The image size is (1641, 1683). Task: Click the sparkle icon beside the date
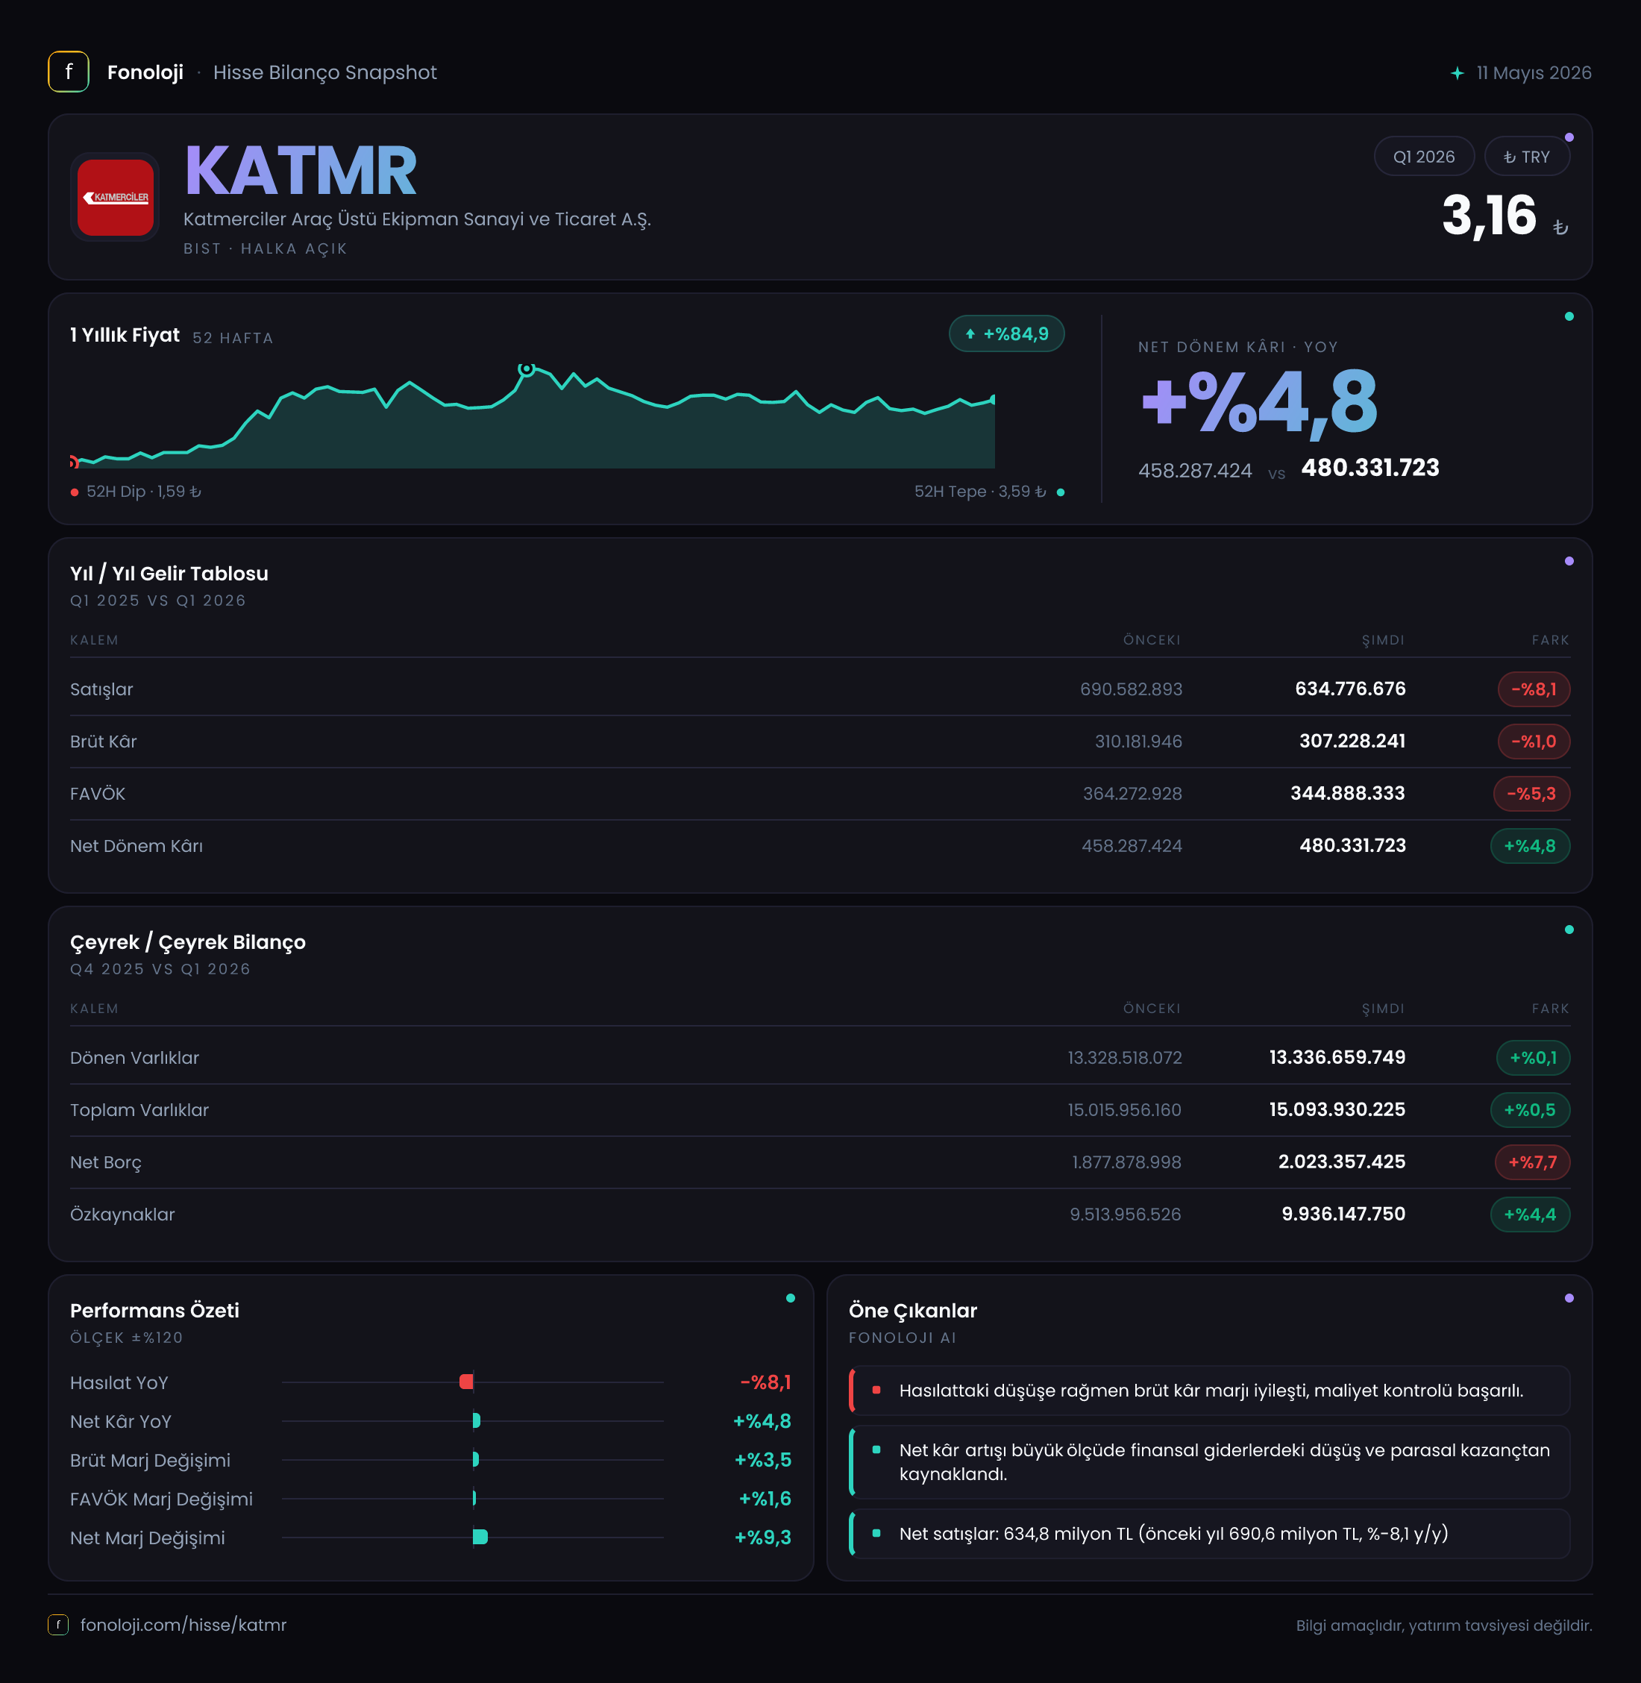(x=1457, y=73)
